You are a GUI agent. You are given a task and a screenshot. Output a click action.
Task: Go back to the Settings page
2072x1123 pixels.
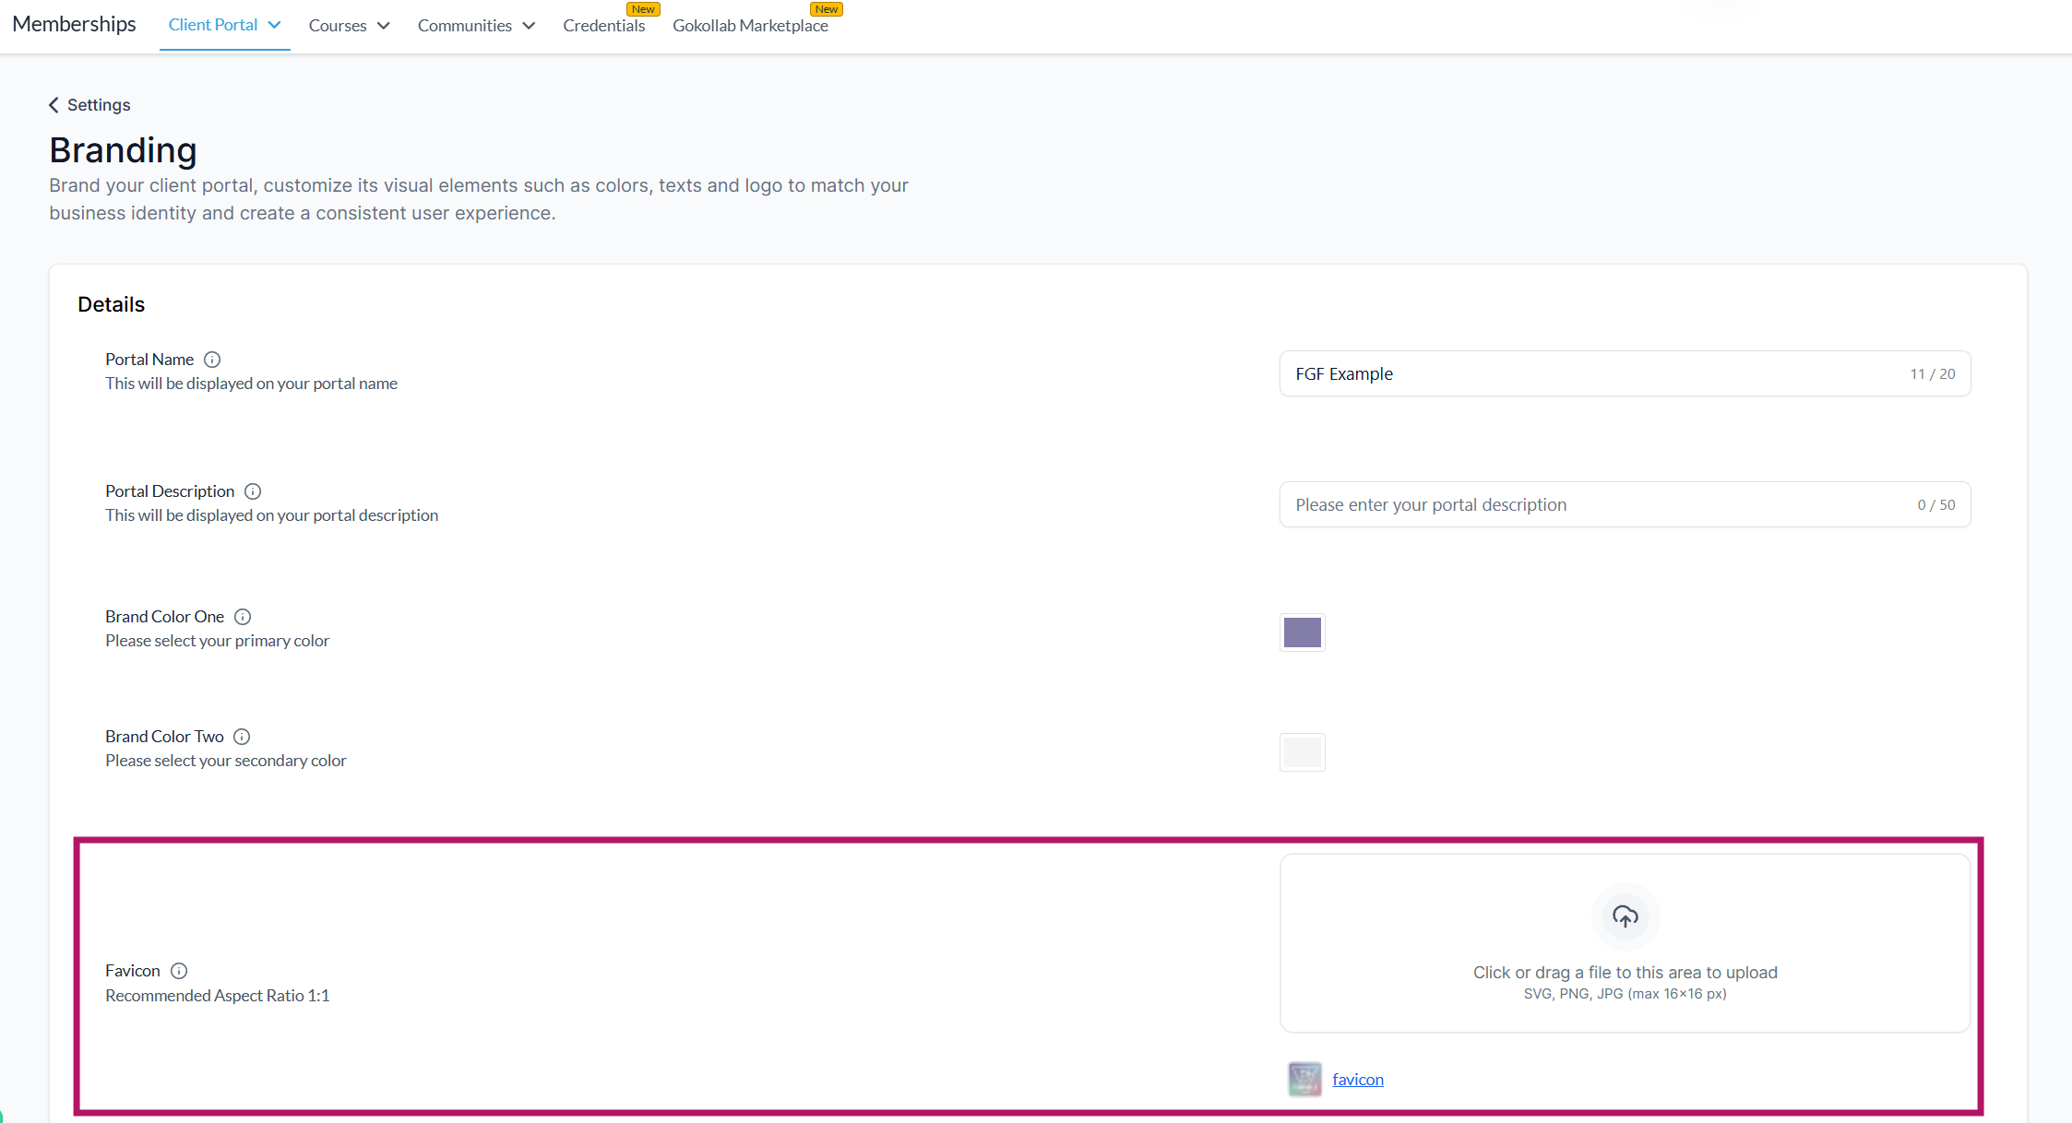coord(99,105)
